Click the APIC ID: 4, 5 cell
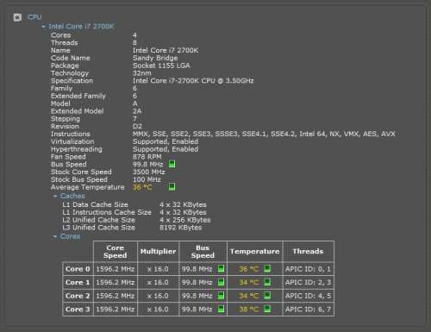 308,296
